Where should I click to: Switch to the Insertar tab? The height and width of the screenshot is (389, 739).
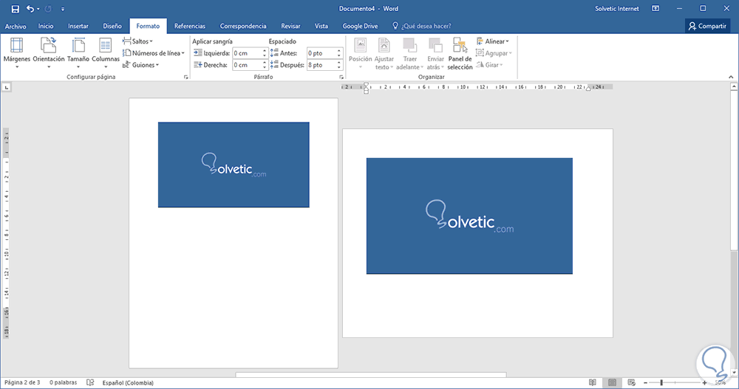coord(78,26)
